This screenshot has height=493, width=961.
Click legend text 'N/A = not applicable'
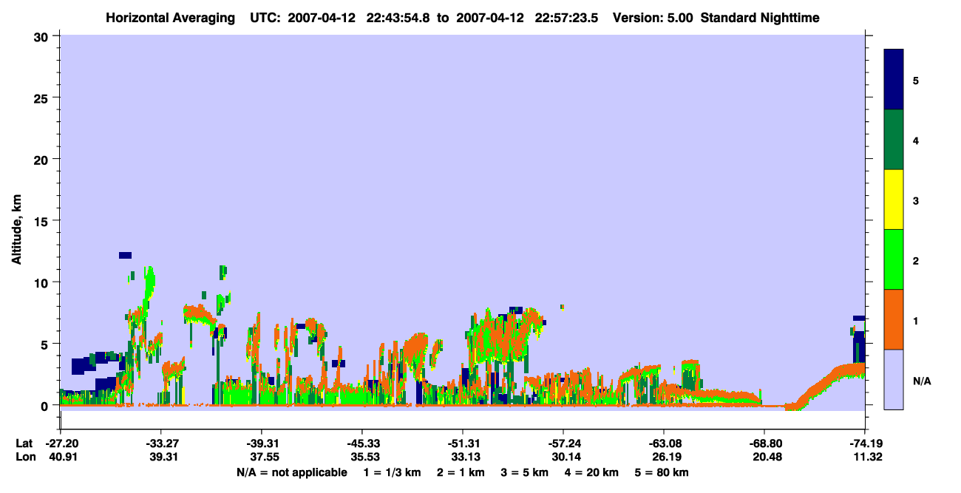(x=291, y=472)
